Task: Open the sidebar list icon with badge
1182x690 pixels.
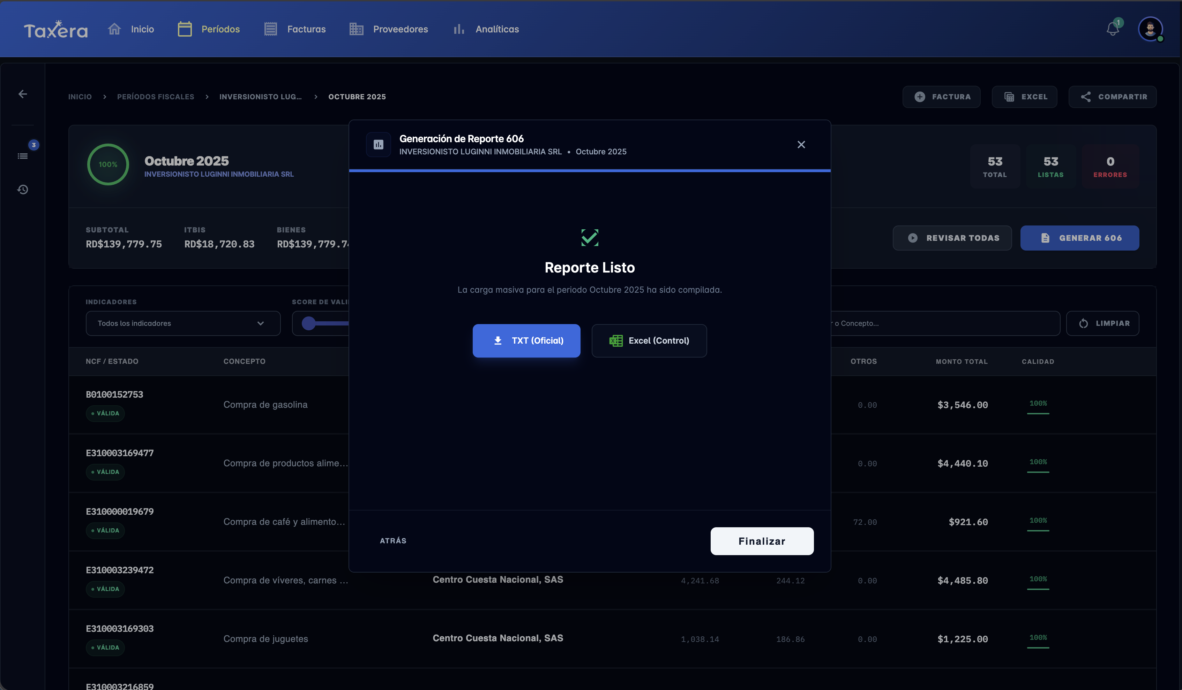Action: coord(23,155)
